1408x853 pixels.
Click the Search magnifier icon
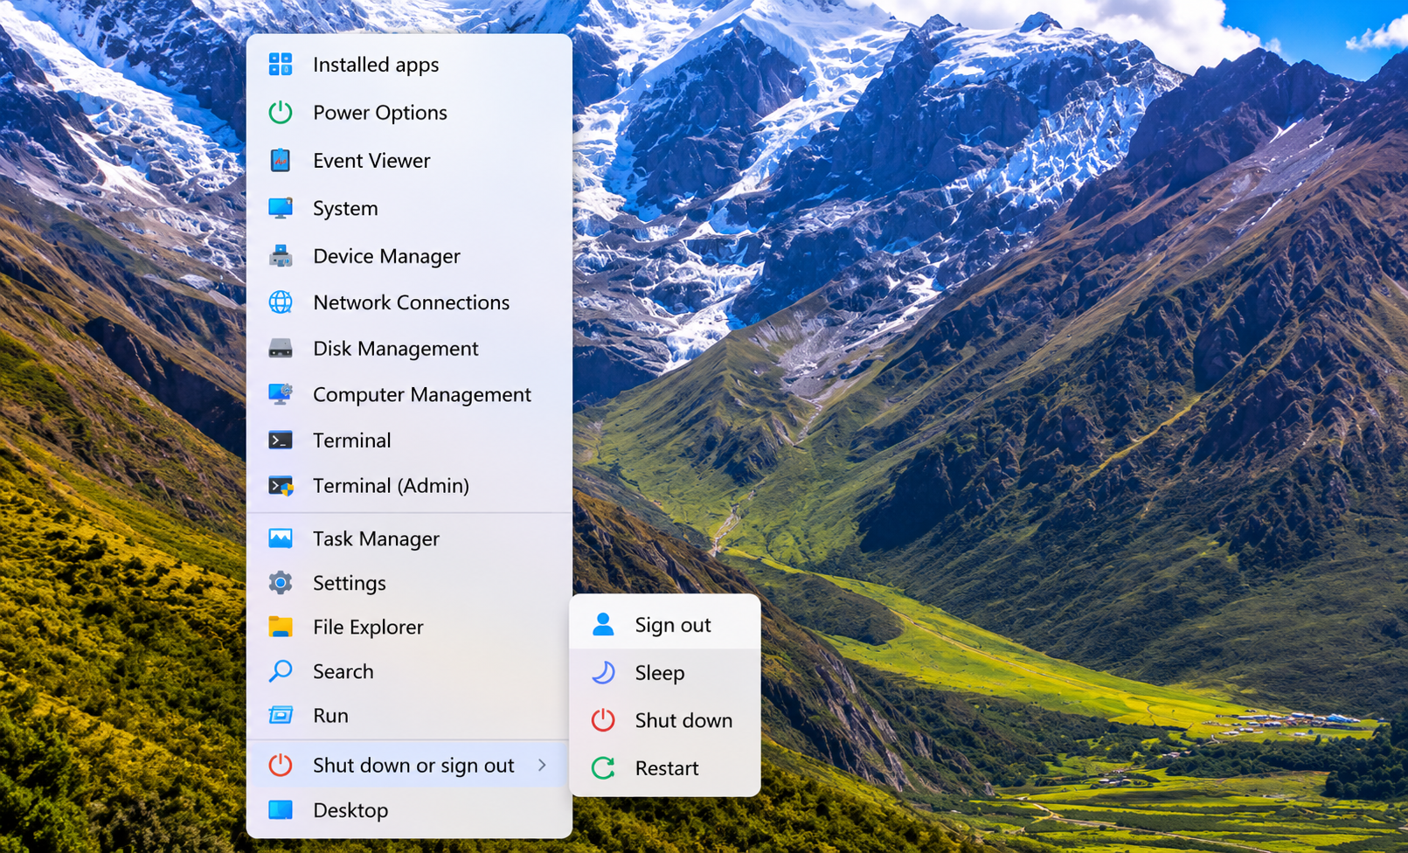pyautogui.click(x=281, y=670)
